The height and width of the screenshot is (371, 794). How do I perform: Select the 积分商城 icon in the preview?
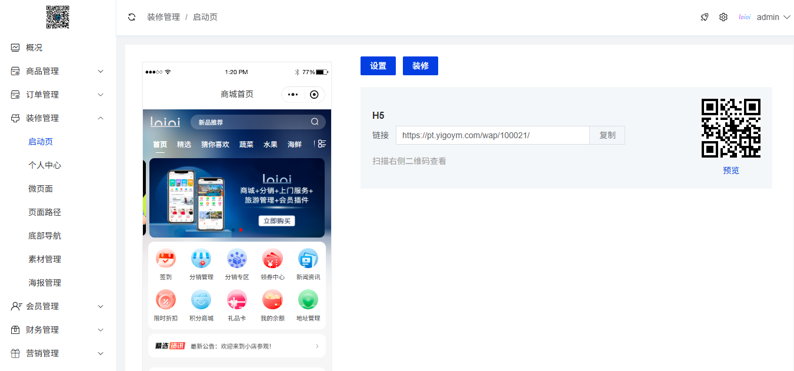tap(201, 300)
